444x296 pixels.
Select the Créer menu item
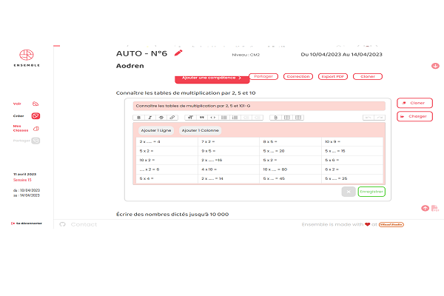[x=18, y=116]
